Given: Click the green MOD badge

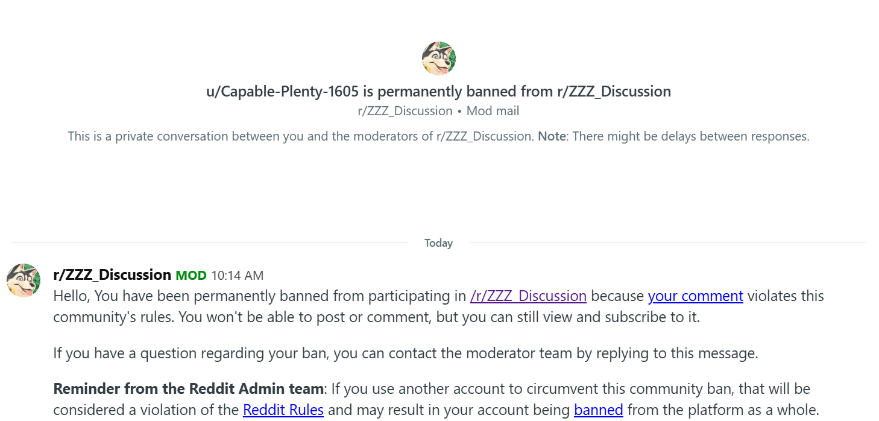Looking at the screenshot, I should click(191, 276).
